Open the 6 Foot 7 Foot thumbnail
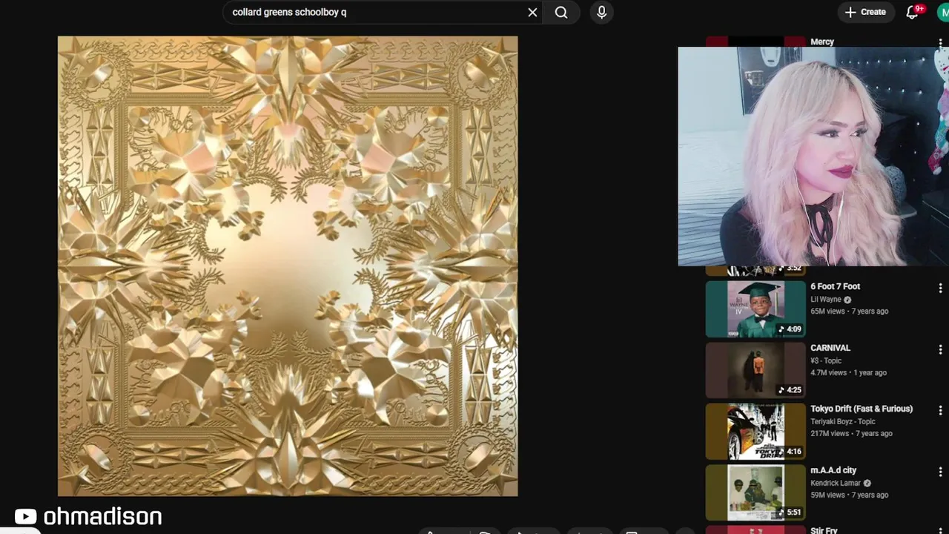This screenshot has width=949, height=534. (755, 309)
